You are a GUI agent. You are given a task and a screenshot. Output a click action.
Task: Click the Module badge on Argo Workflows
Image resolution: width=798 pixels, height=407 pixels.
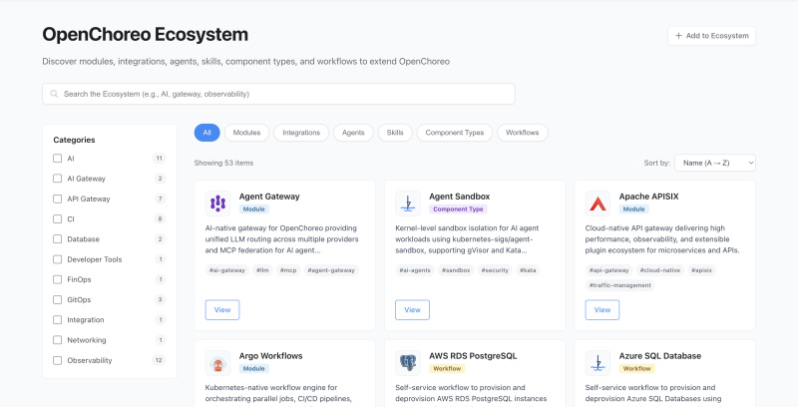[x=254, y=369]
